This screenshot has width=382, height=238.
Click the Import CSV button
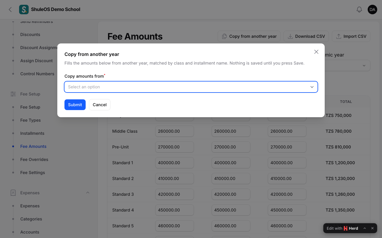coord(351,36)
